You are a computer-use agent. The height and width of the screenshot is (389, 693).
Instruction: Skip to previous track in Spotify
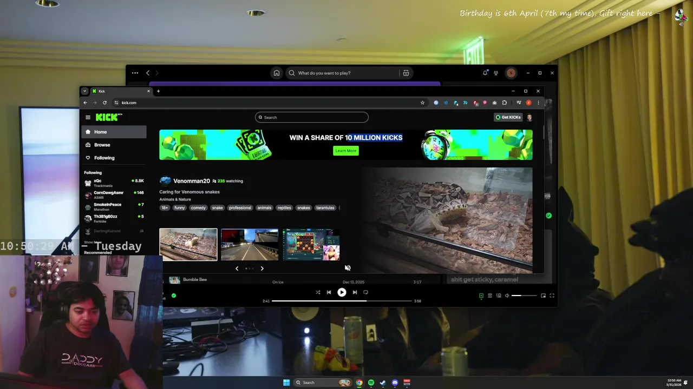[x=329, y=292]
